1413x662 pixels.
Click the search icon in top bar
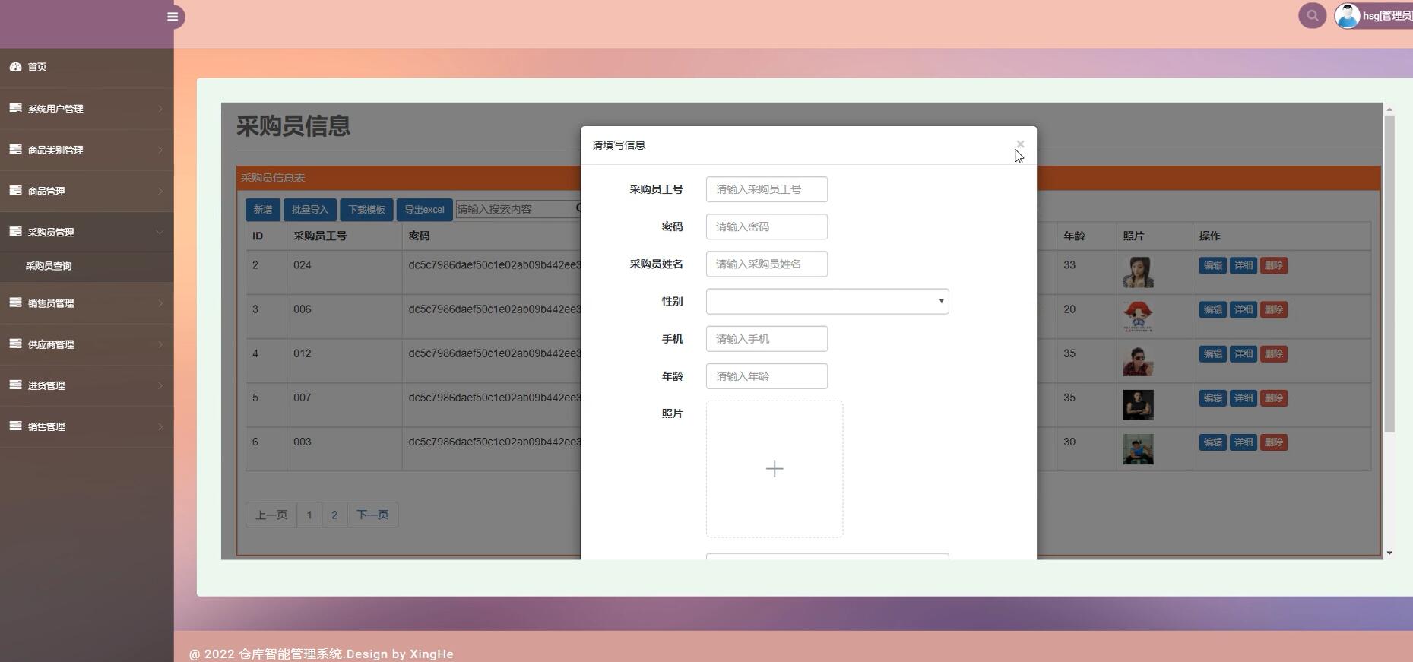(1312, 15)
